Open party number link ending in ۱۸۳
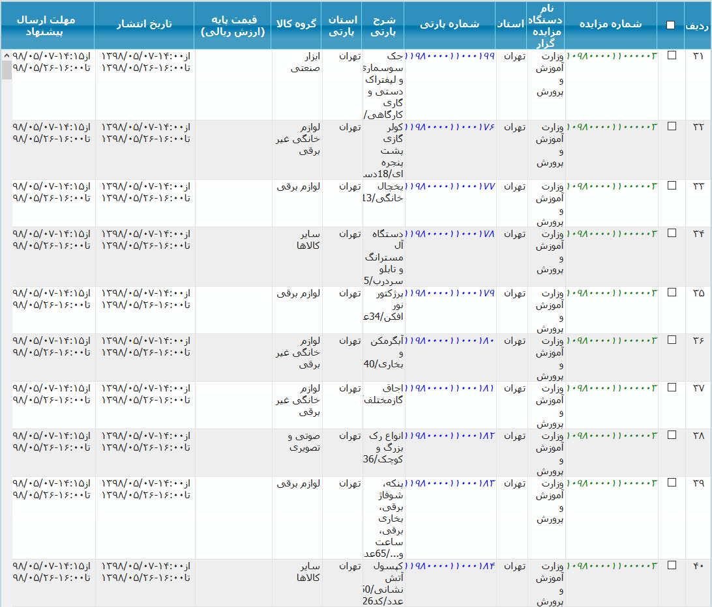This screenshot has height=607, width=712. tap(454, 483)
